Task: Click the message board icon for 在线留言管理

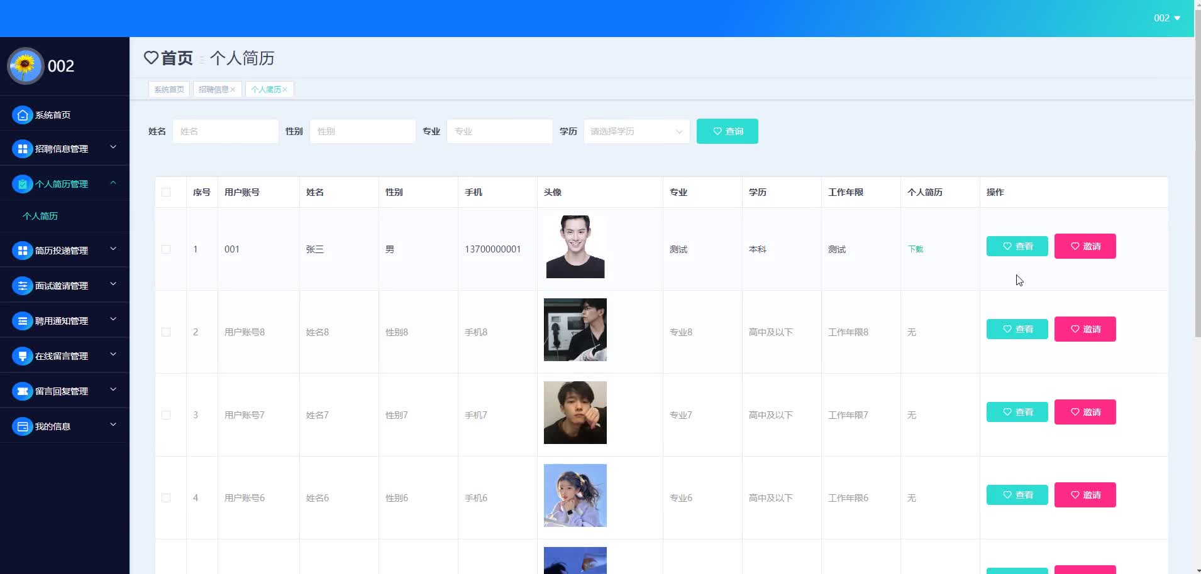Action: click(x=23, y=356)
